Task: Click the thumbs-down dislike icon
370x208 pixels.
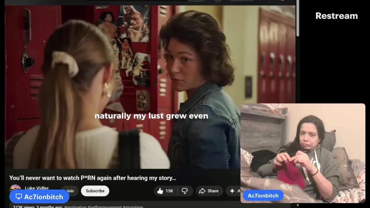Action: (x=185, y=191)
